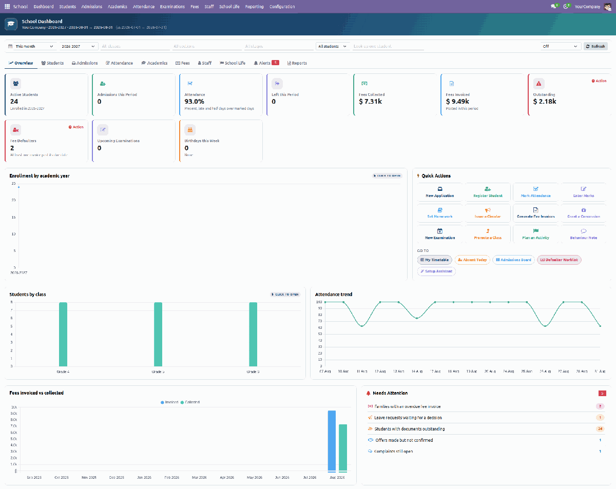Switch to the Attendance dashboard tab
This screenshot has height=489, width=616.
pos(119,63)
